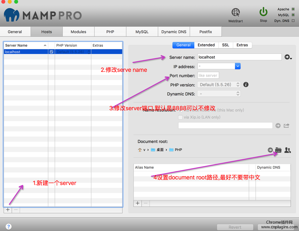Image resolution: width=299 pixels, height=231 pixels.
Task: Select the General host settings segment
Action: tap(184, 45)
